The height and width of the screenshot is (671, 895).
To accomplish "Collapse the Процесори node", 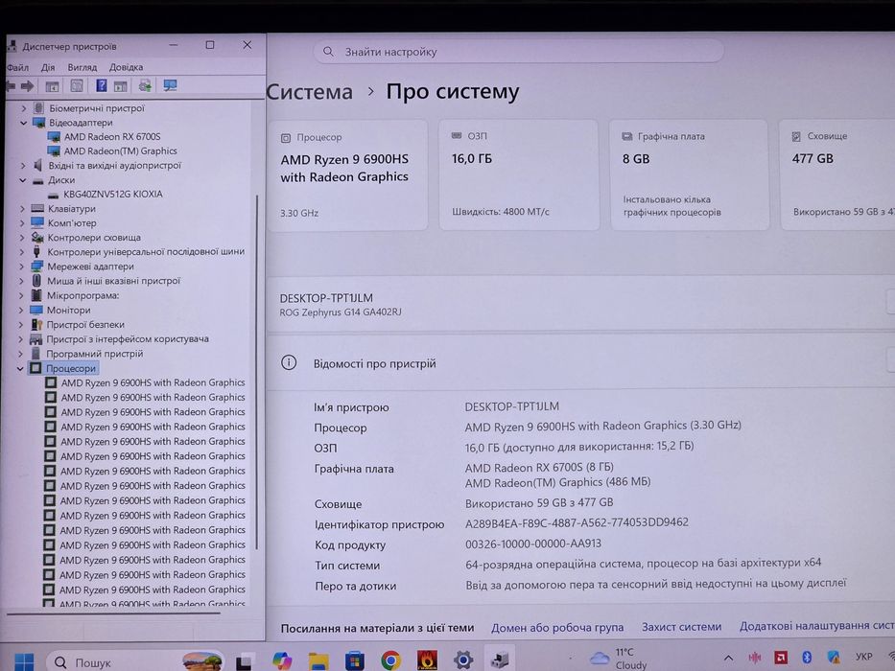I will click(x=20, y=369).
